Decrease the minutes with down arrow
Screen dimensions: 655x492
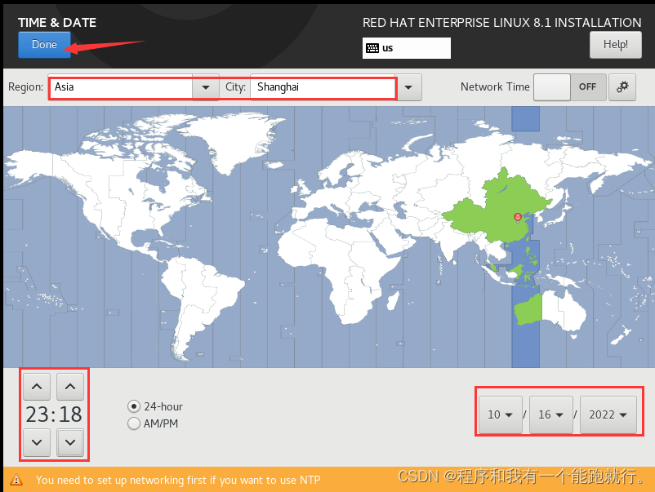pos(70,442)
